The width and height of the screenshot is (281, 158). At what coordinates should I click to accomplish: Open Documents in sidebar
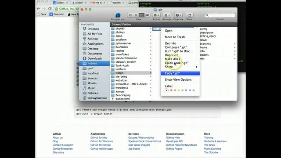click(x=95, y=54)
